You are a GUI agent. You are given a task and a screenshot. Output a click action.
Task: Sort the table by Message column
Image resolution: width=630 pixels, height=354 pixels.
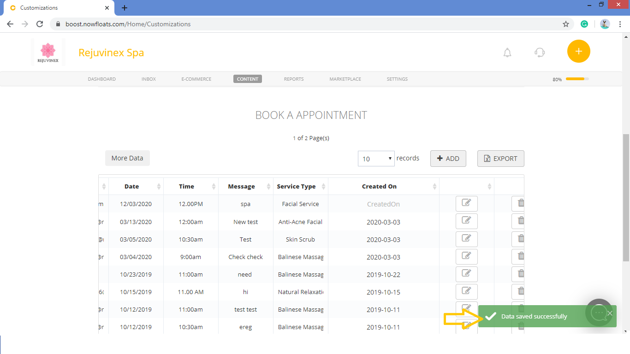pos(246,186)
